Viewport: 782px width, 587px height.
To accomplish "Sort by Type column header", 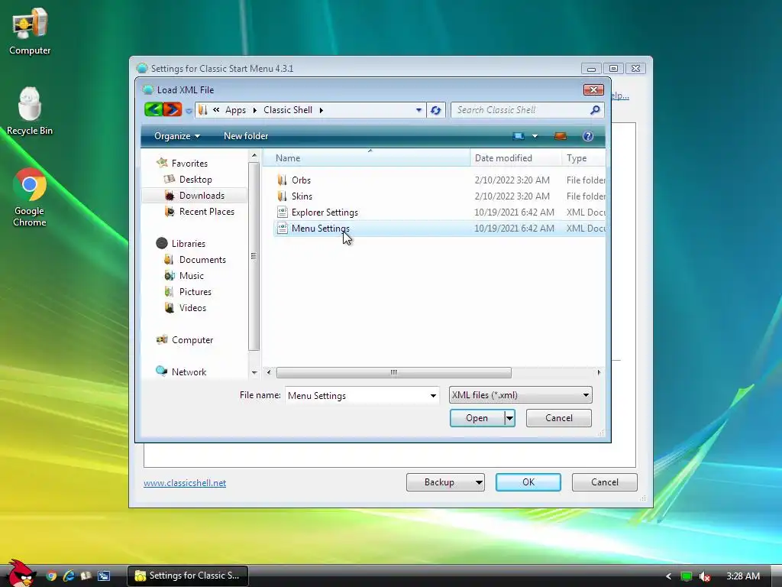I will [583, 157].
